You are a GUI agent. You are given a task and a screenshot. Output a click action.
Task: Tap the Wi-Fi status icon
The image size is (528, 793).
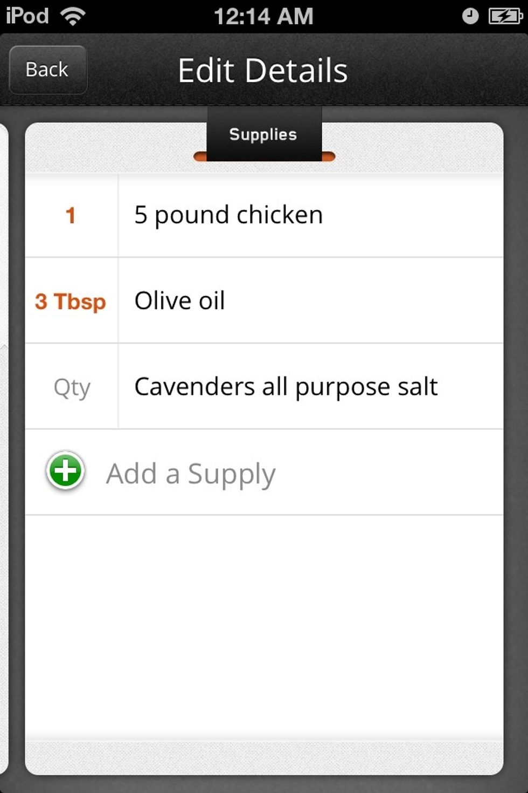point(73,16)
